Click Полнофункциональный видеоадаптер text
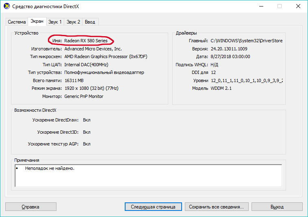 (x=104, y=72)
